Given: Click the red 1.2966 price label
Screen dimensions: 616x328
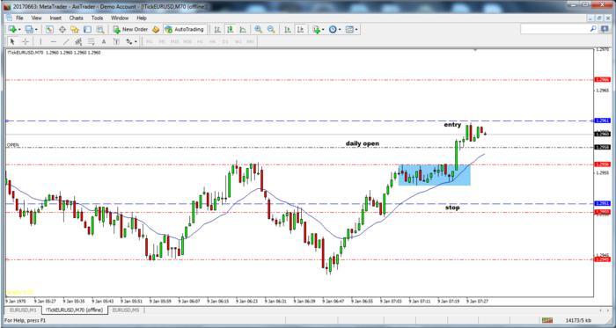Looking at the screenshot, I should [x=603, y=80].
